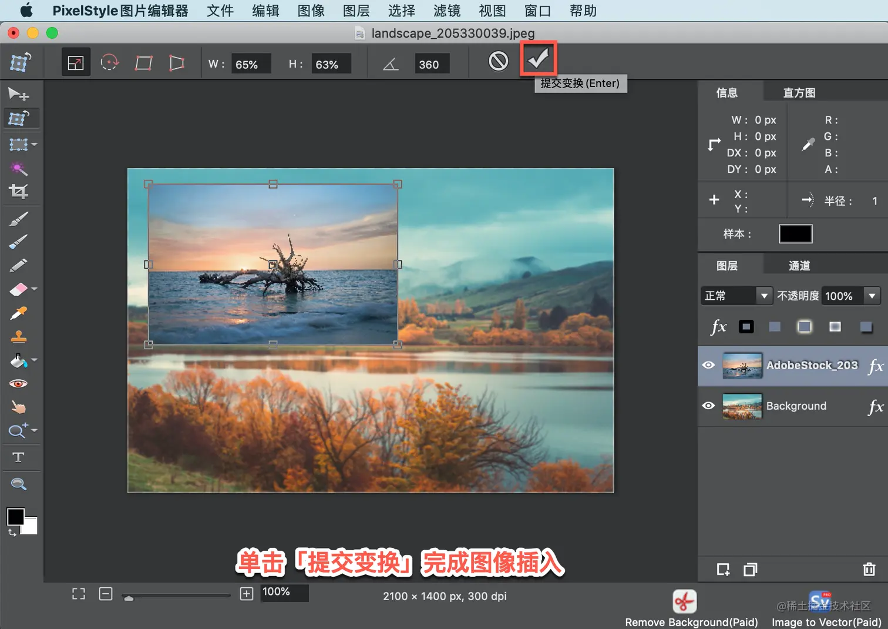Zoom out with the minus button
The image size is (888, 629).
tap(106, 594)
